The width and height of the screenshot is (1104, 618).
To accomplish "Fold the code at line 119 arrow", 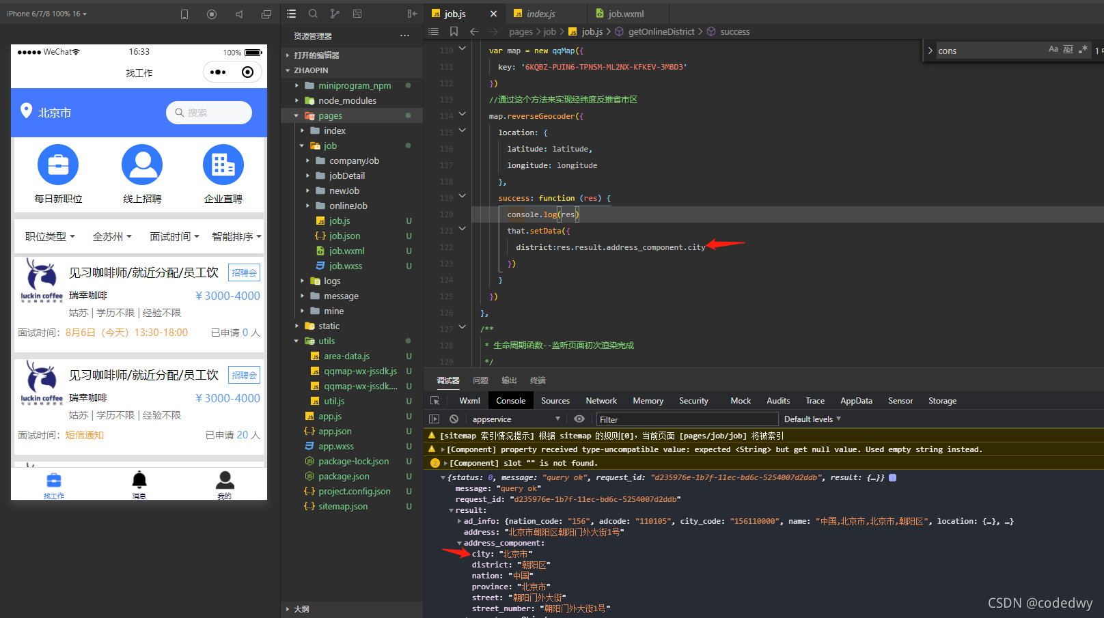I will 463,196.
